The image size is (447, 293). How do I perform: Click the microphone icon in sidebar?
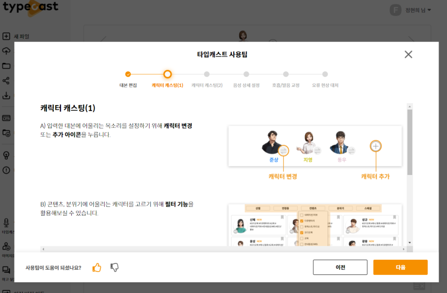tap(6, 223)
